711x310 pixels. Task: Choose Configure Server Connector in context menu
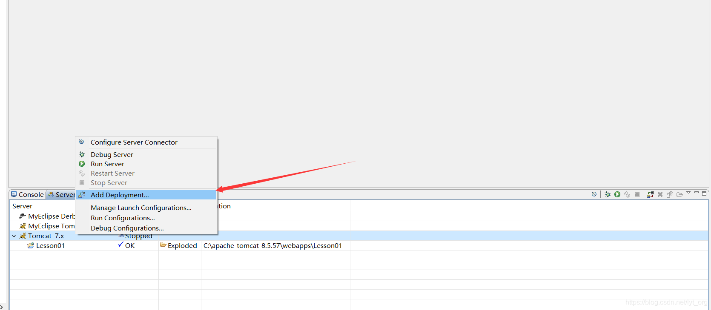click(x=146, y=142)
